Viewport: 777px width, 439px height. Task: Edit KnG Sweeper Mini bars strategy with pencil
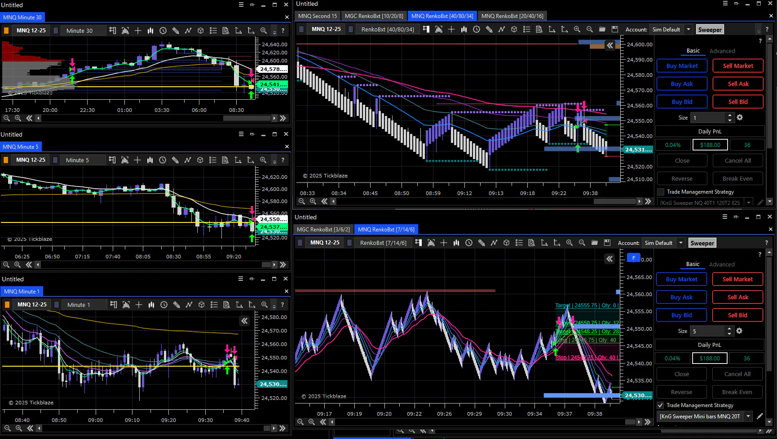760,417
